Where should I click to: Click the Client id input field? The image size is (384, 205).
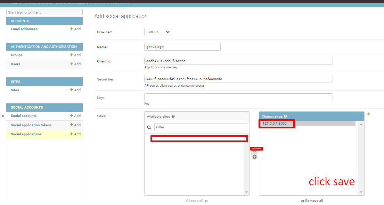(238, 61)
